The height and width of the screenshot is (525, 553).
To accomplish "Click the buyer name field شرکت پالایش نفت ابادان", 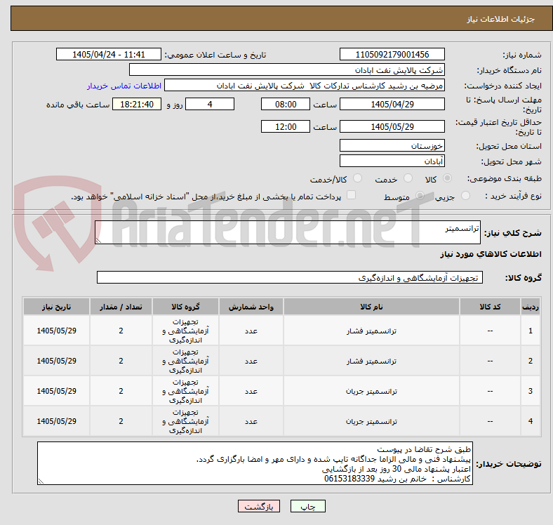I will coord(287,70).
